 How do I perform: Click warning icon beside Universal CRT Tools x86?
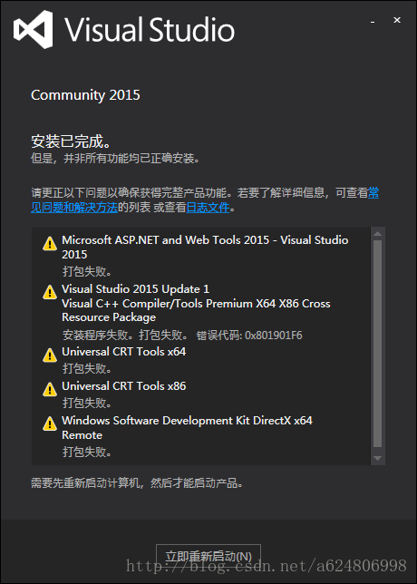(50, 390)
